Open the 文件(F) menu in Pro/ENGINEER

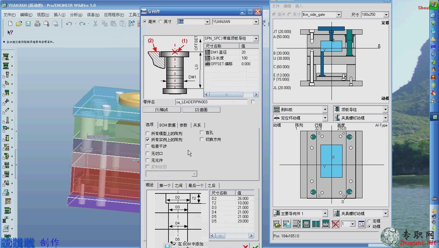(x=9, y=15)
